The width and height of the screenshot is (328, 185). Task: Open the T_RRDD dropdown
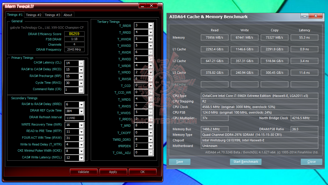(151, 32)
